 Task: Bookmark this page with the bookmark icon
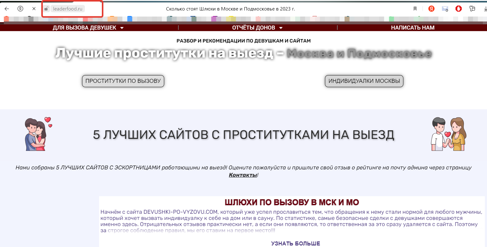[415, 9]
